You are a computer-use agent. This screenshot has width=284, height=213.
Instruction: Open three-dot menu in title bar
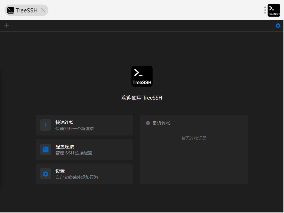click(x=265, y=10)
